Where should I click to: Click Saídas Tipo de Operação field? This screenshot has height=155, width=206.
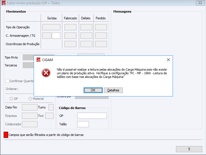point(51,27)
